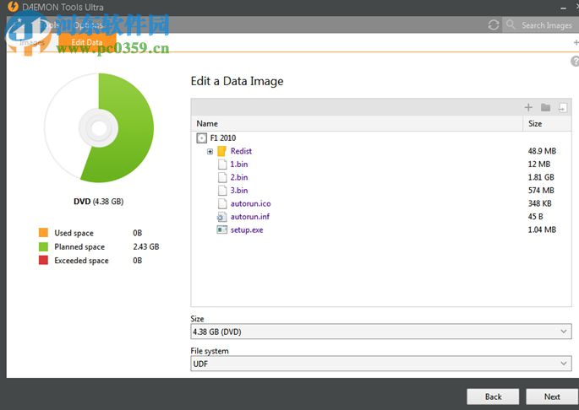Click the add files plus icon

[x=528, y=107]
